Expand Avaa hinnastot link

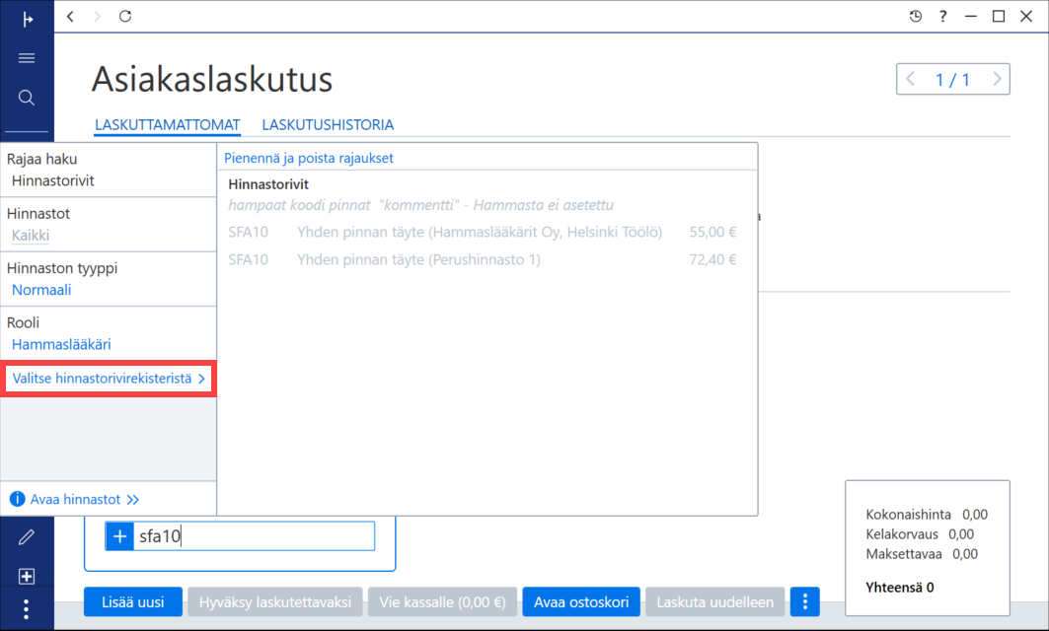[75, 499]
